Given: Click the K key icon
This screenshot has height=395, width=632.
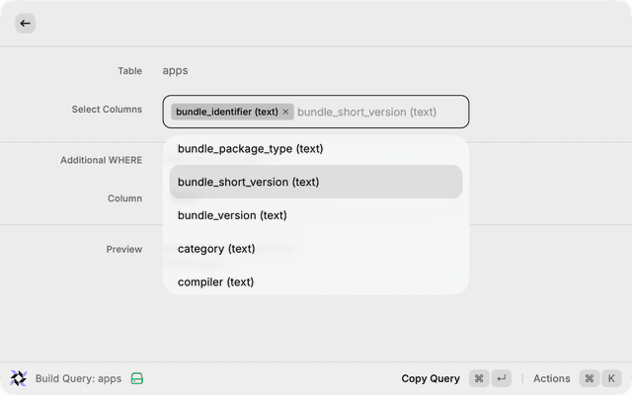Looking at the screenshot, I should pos(611,378).
